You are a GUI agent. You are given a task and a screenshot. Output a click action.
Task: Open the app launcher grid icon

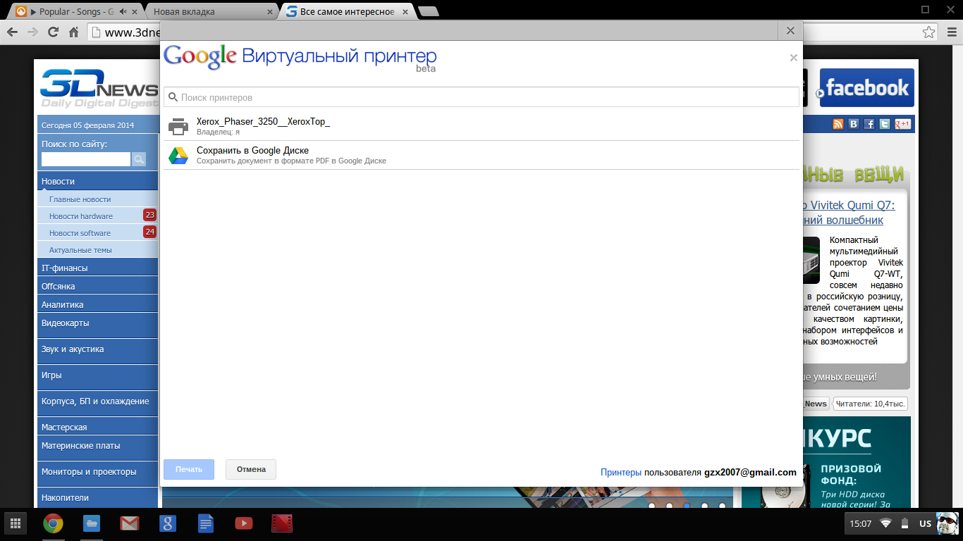coord(15,523)
